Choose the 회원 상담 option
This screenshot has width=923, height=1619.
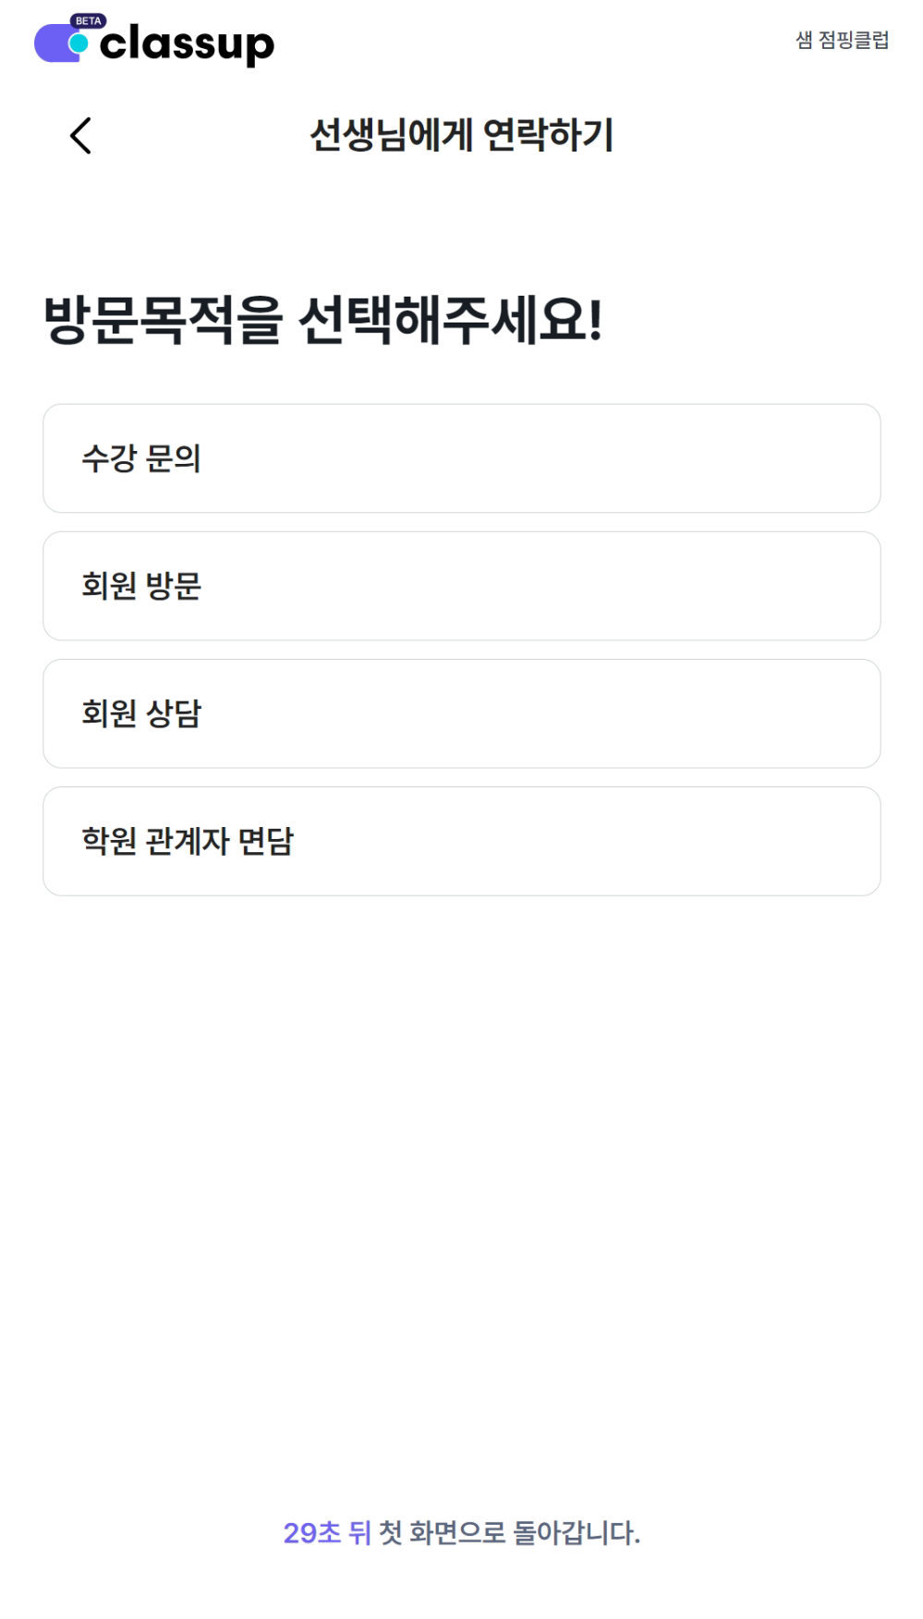[461, 713]
